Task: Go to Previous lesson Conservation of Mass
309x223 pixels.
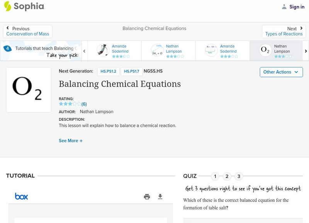Action: tap(28, 31)
